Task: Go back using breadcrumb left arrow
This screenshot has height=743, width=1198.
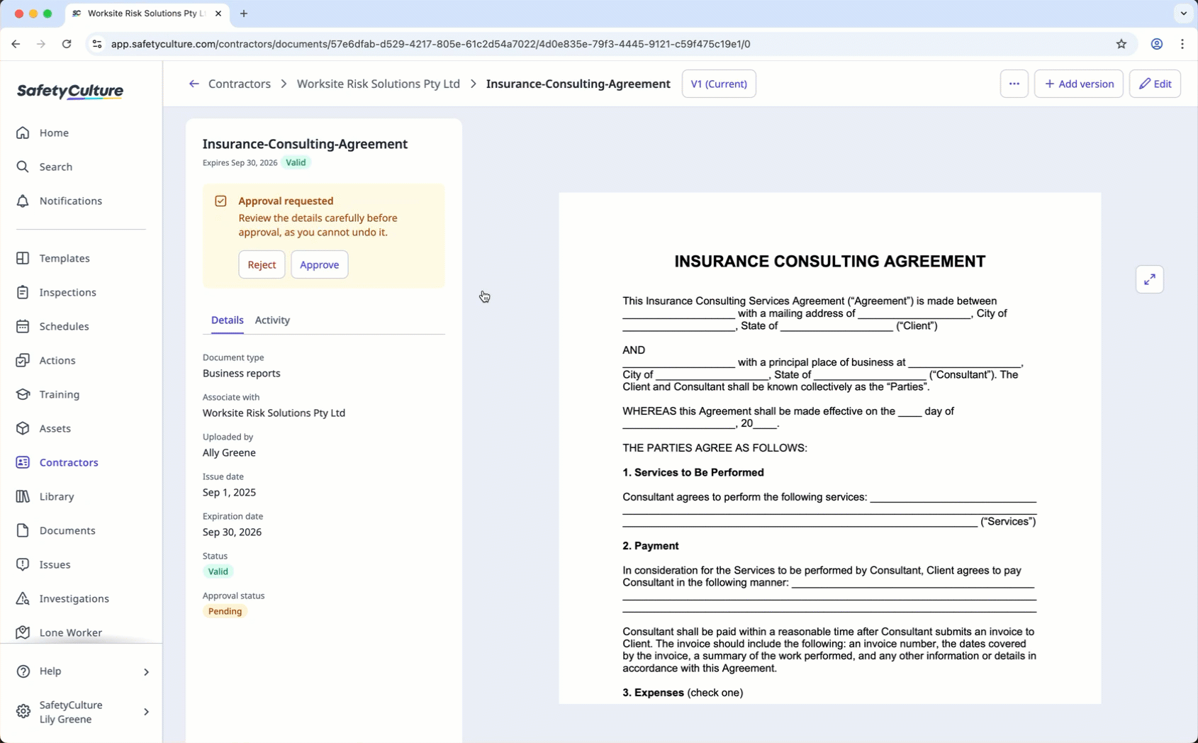Action: (194, 84)
